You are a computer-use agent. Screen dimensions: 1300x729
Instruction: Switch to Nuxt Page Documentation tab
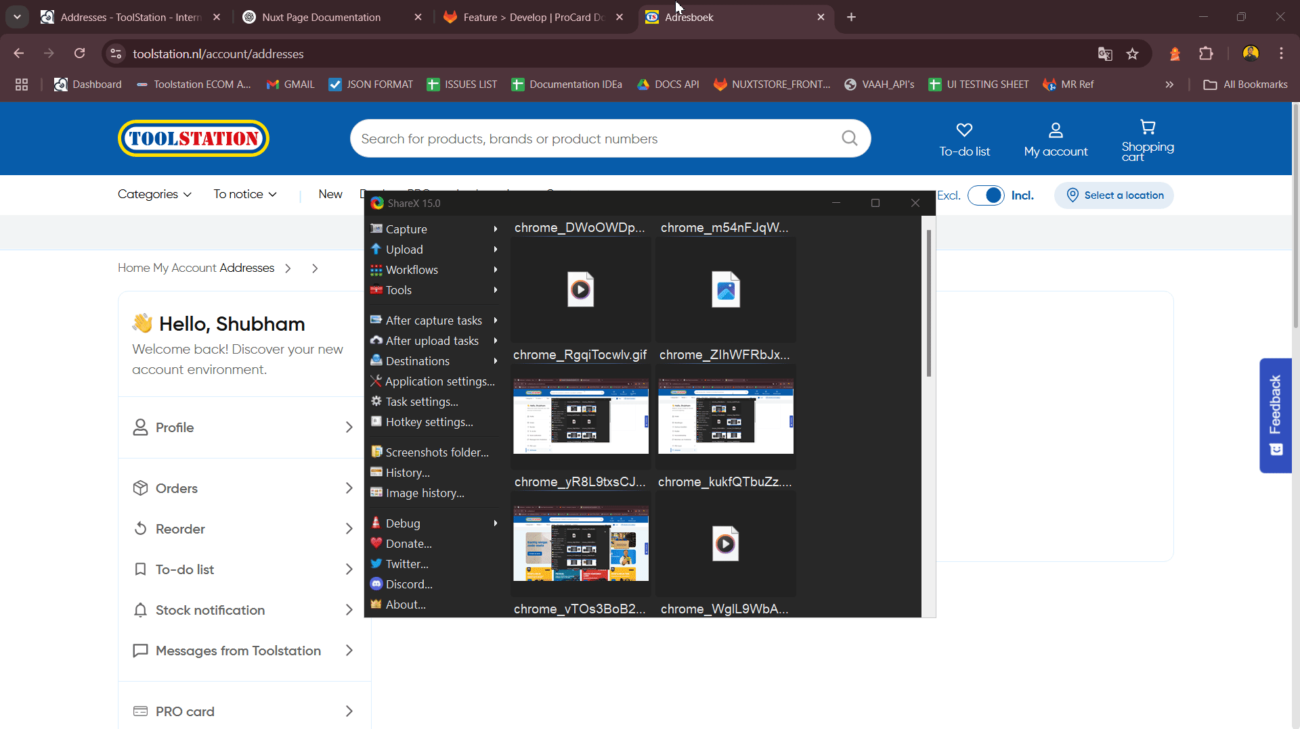click(x=321, y=18)
